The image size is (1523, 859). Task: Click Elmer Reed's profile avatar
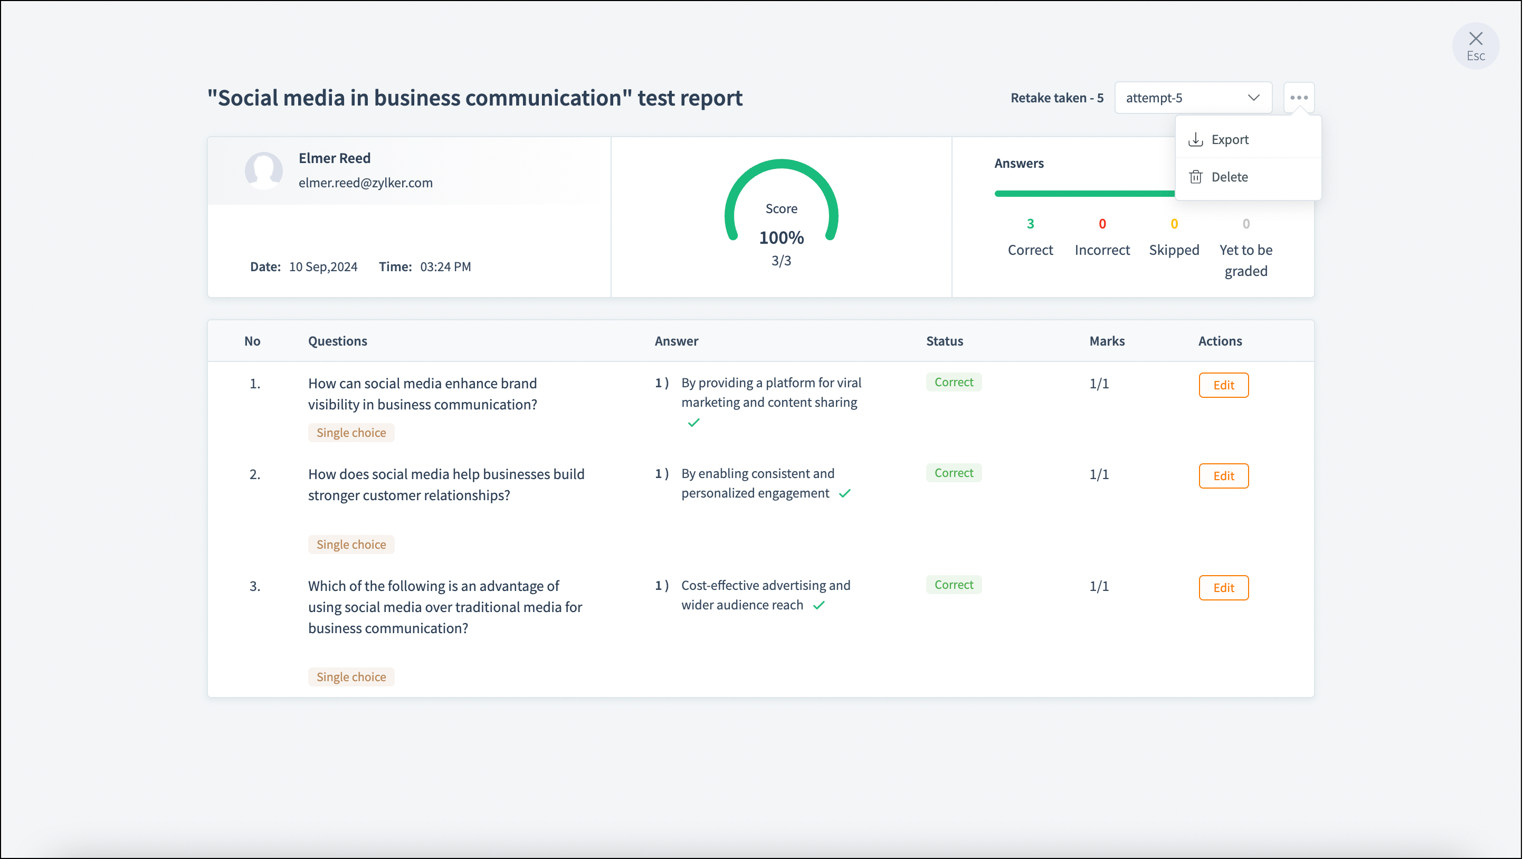click(x=264, y=170)
